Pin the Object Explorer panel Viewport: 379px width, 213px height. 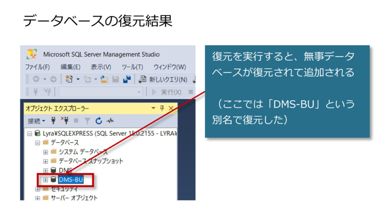click(162, 108)
